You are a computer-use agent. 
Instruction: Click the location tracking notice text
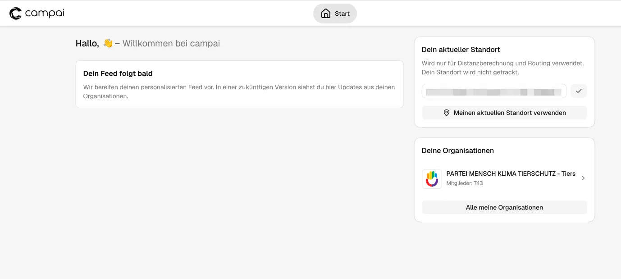click(502, 68)
